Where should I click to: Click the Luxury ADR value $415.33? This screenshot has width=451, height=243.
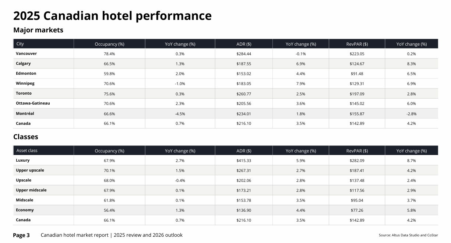click(x=244, y=161)
